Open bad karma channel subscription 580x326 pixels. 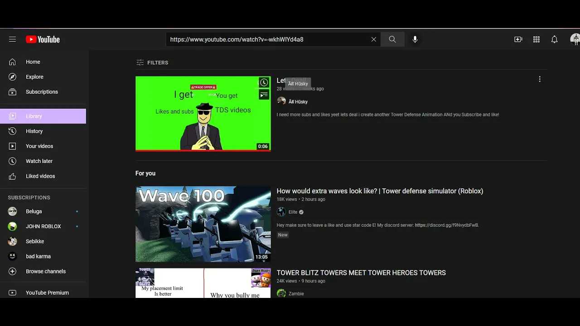[43, 256]
